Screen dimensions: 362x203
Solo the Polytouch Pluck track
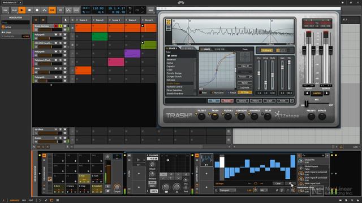click(x=61, y=60)
